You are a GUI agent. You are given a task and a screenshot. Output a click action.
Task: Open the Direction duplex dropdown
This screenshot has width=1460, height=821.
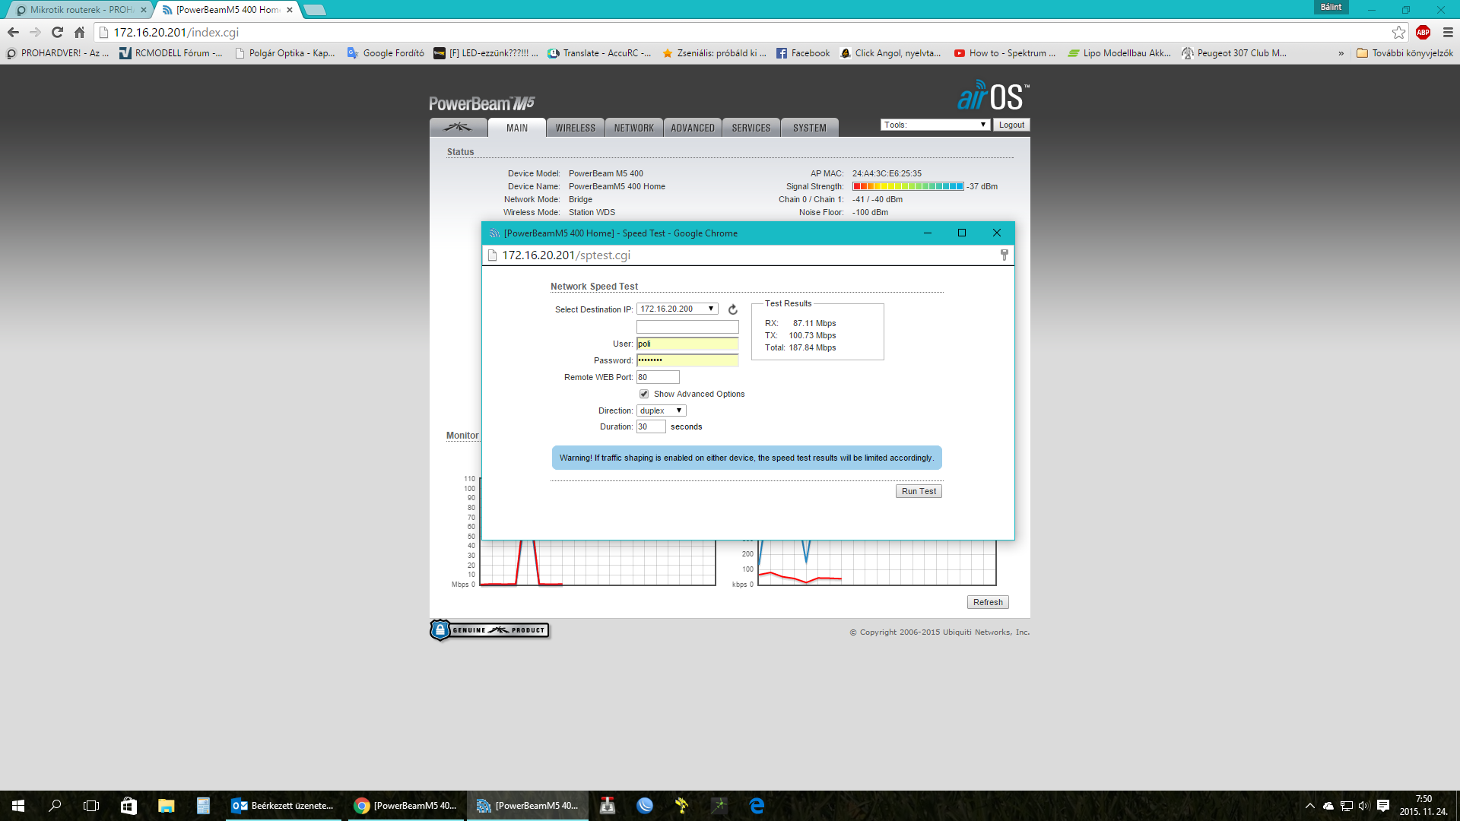[x=661, y=410]
